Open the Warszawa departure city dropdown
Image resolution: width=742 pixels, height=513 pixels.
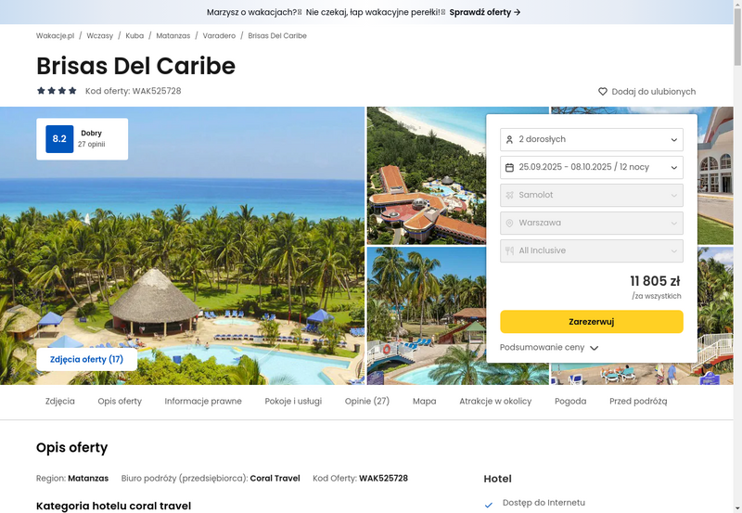click(592, 223)
